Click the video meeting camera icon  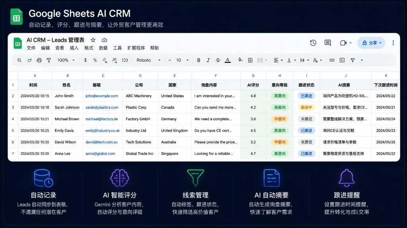click(343, 43)
